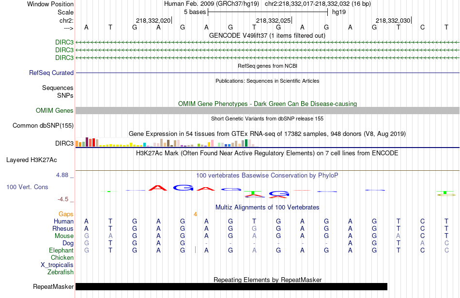The image size is (460, 298).
Task: Click the large blue G beside the red A
Action: click(x=183, y=188)
